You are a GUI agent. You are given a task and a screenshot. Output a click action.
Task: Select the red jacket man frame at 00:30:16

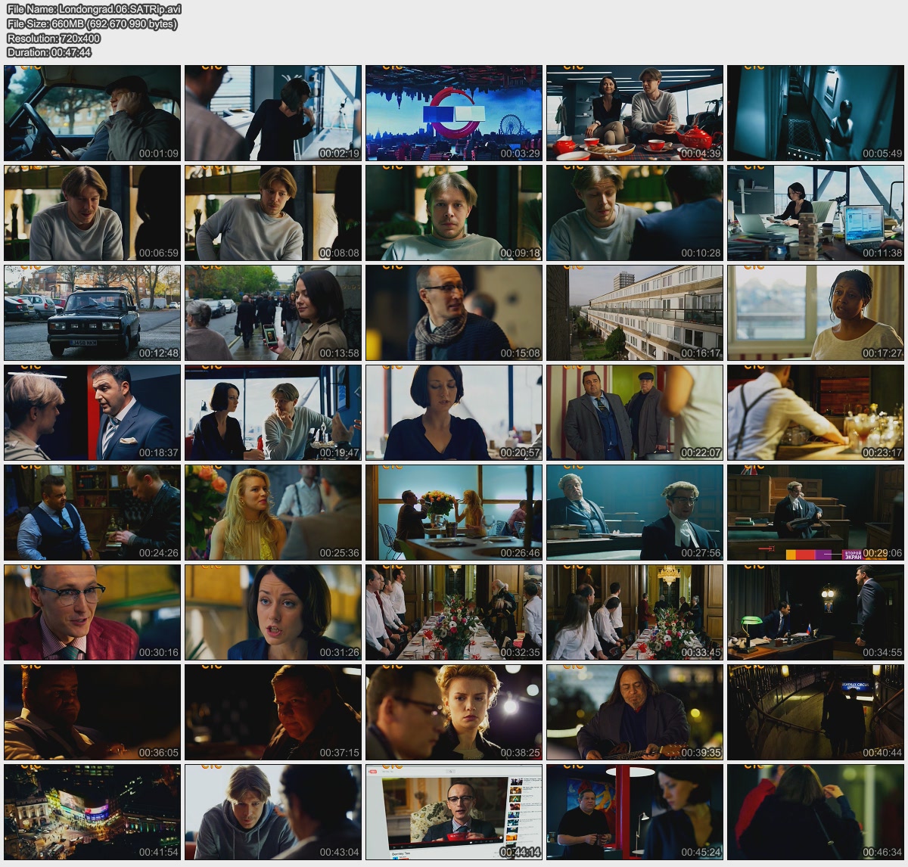point(92,612)
